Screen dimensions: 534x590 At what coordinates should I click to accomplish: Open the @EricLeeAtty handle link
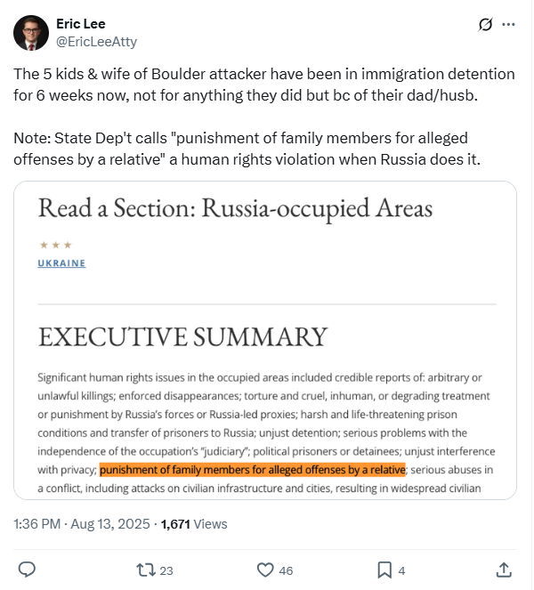96,42
